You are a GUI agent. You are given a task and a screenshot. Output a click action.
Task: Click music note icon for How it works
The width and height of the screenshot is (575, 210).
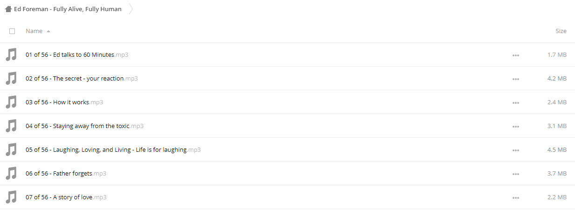[x=11, y=102]
